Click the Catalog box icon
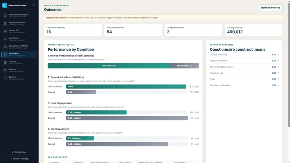This screenshot has height=163, width=290. click(x=5, y=62)
